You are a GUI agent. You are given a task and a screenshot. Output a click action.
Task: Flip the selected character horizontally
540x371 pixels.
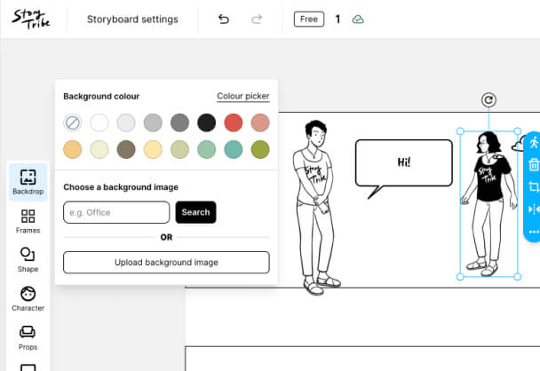coord(534,209)
